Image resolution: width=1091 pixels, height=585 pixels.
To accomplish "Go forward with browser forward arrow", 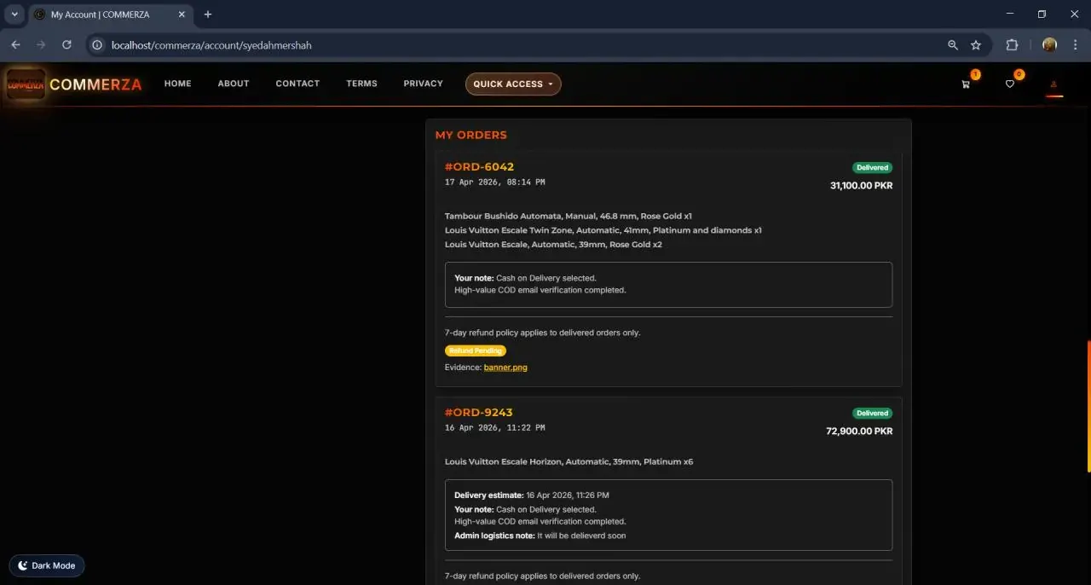I will 41,45.
